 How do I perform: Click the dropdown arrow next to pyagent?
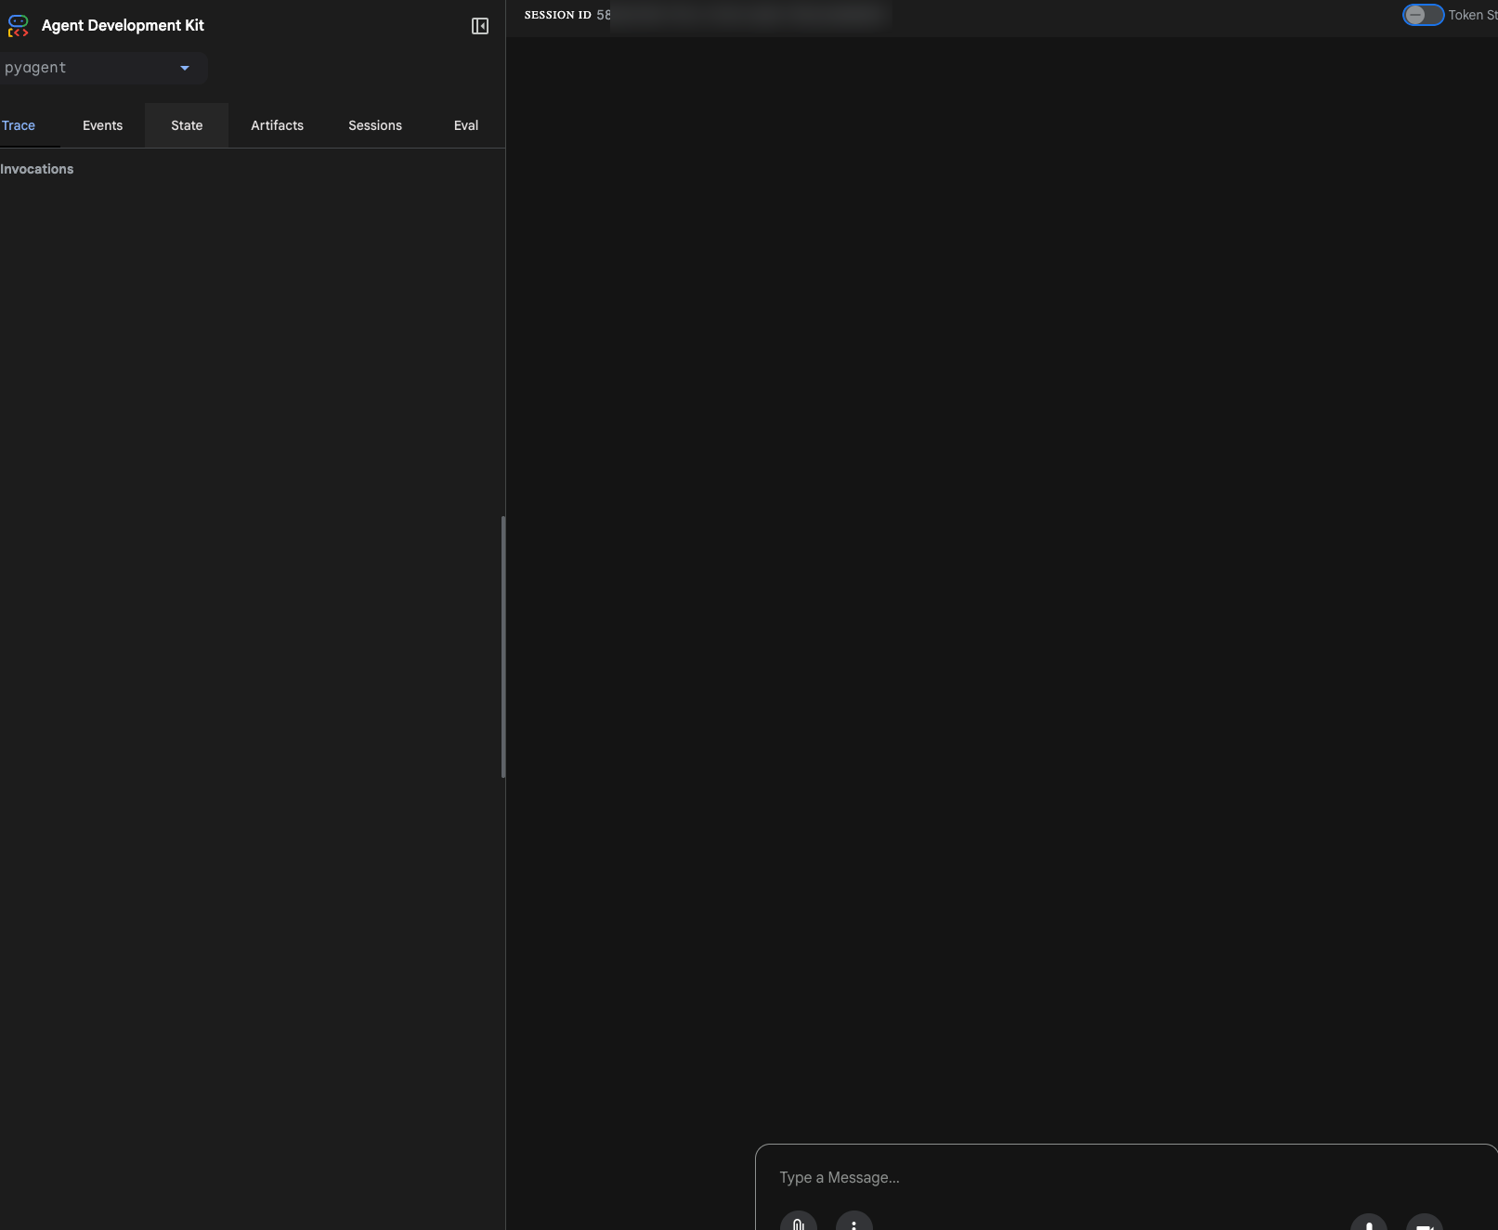[x=184, y=68]
